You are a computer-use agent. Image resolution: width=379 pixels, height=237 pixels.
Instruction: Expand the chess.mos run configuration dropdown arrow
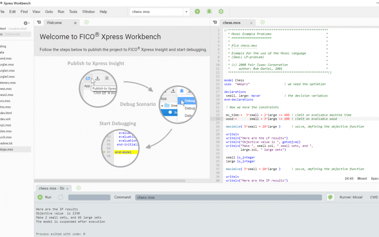coord(186,12)
